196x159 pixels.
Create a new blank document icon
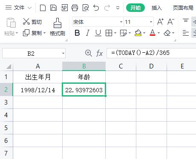(x=43, y=8)
